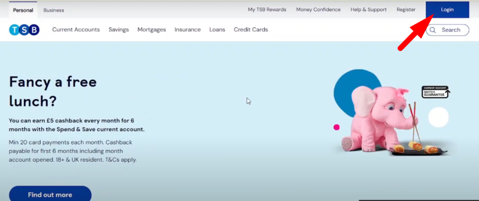Open the Credit Cards menu

(x=251, y=29)
